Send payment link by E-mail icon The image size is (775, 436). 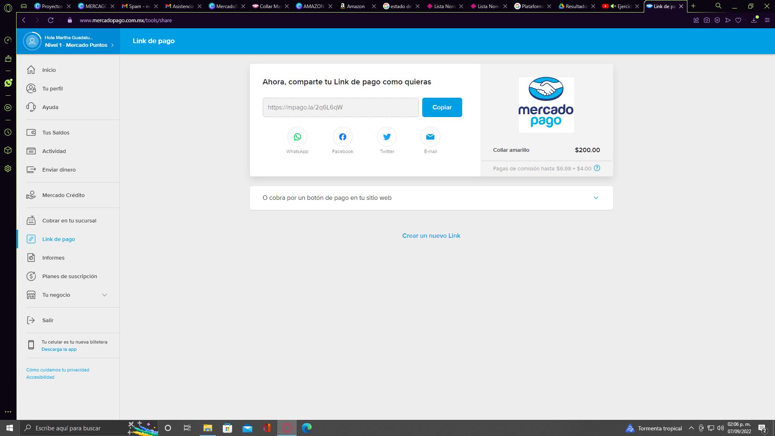point(430,137)
